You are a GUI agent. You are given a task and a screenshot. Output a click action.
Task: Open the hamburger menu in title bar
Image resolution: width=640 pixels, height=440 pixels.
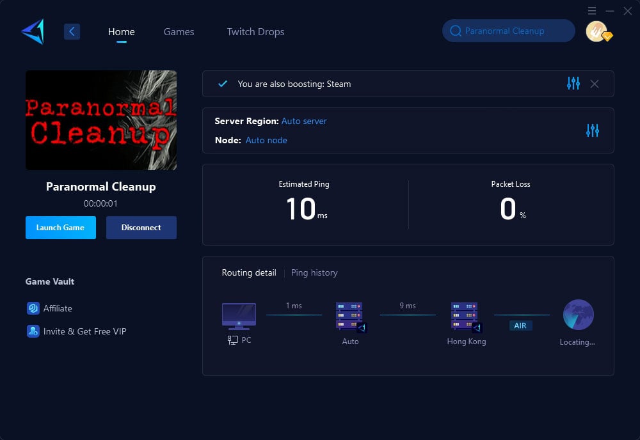(x=592, y=11)
